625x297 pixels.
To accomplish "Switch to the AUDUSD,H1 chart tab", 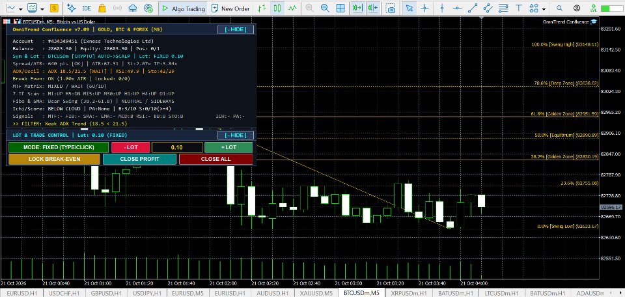I will pos(273,293).
